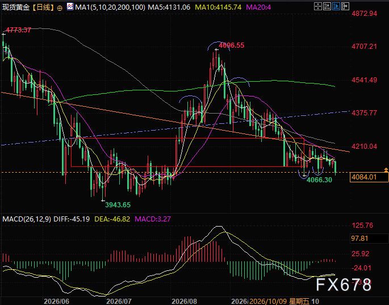Select the crosshair grid tool at top right
Viewport: 389px width, 305px height.
click(318, 6)
